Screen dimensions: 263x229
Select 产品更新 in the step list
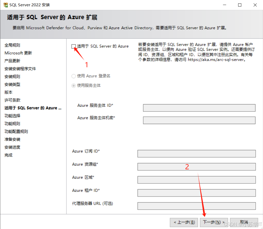12,61
